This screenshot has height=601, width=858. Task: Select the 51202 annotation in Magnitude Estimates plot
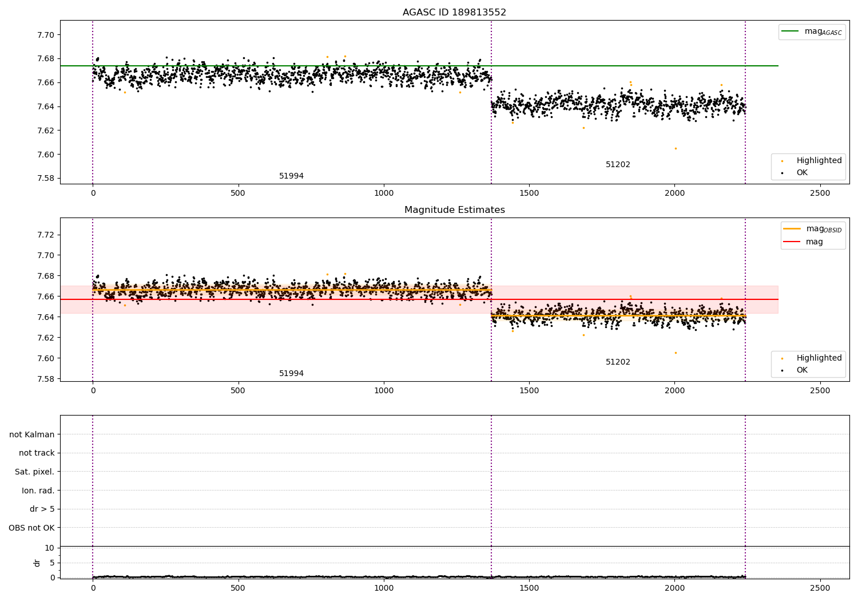point(618,362)
